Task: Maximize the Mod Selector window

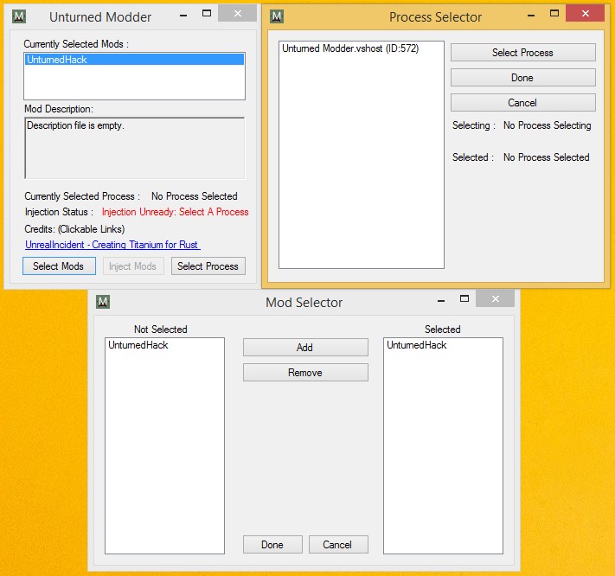Action: point(464,299)
